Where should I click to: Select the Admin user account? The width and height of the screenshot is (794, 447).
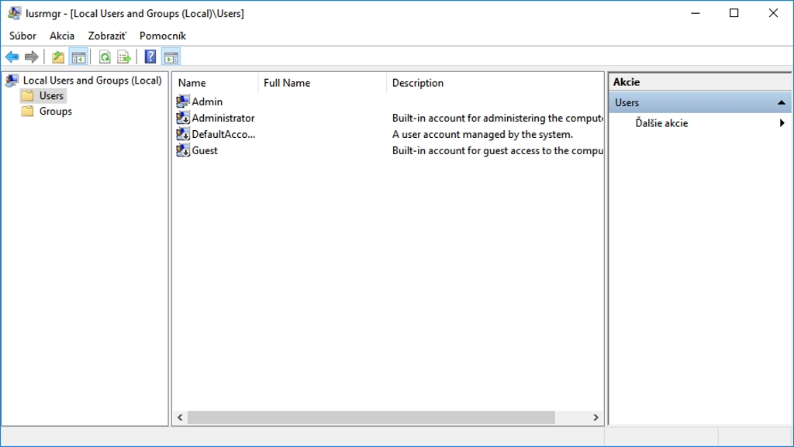coord(207,101)
